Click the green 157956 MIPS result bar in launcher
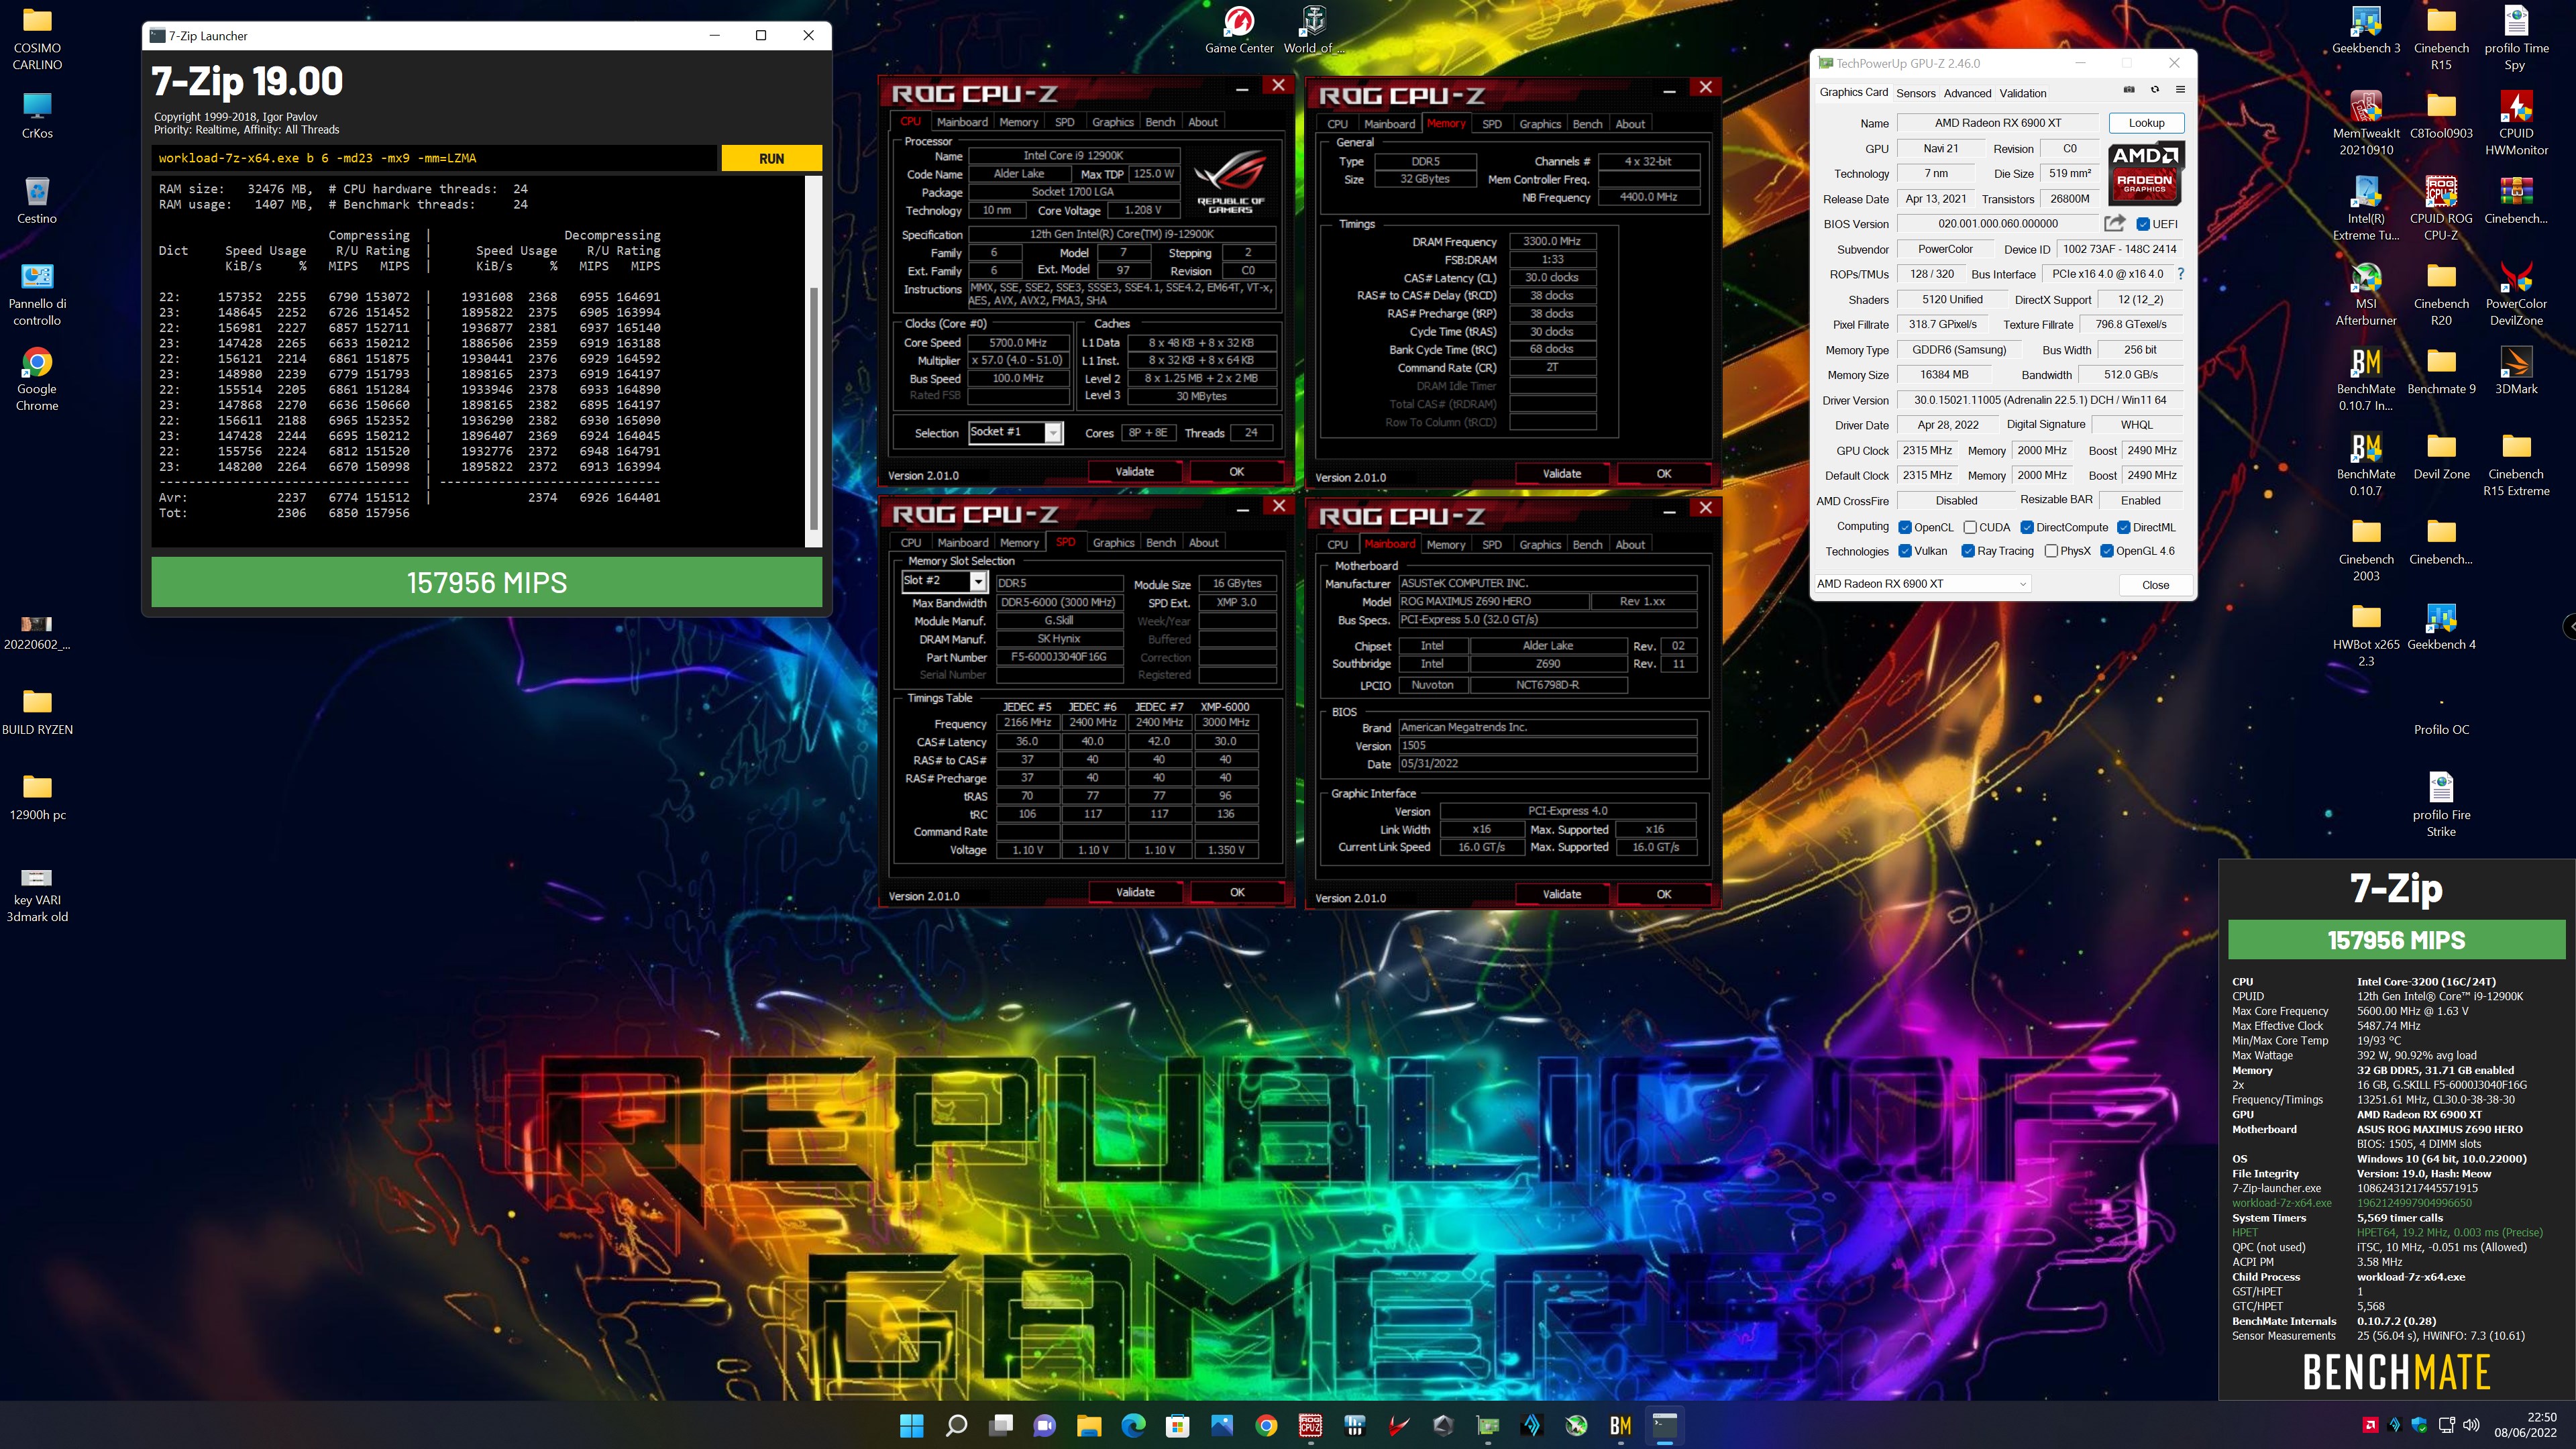2576x1449 pixels. (486, 582)
